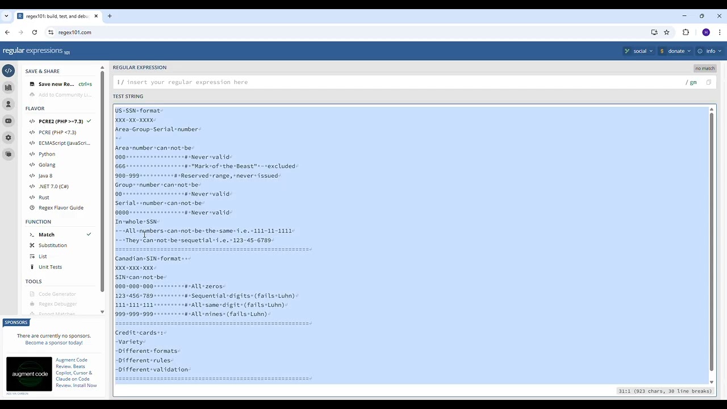The height and width of the screenshot is (409, 727).
Task: Click the browser address bar
Action: [352, 32]
